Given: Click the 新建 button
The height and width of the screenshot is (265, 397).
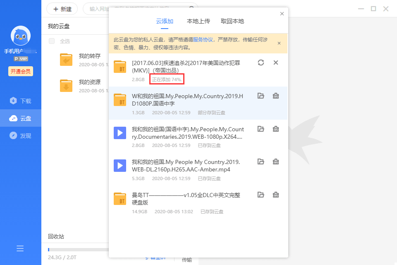Looking at the screenshot, I should click(62, 9).
